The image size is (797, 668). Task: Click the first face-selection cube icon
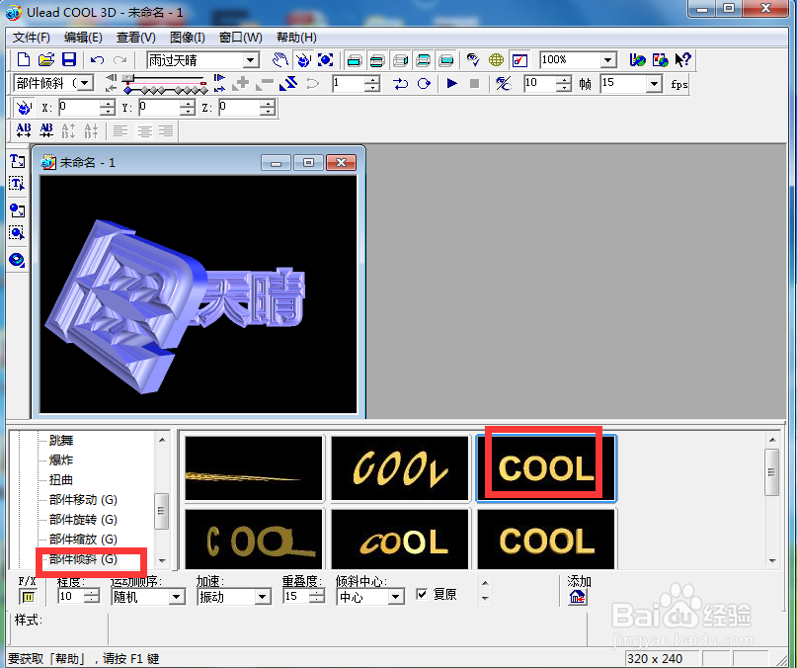[355, 60]
